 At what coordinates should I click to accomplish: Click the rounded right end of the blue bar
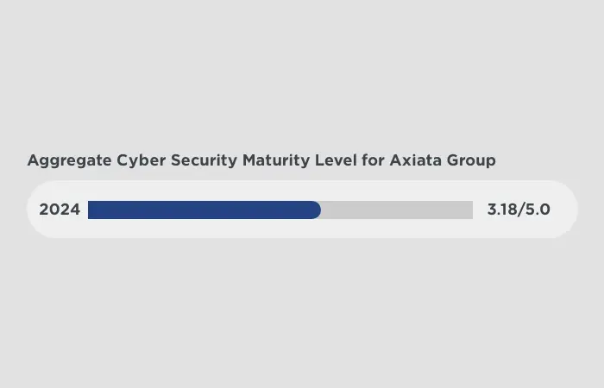click(315, 210)
